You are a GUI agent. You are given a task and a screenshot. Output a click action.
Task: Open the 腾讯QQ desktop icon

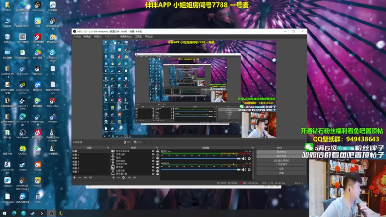point(38,70)
